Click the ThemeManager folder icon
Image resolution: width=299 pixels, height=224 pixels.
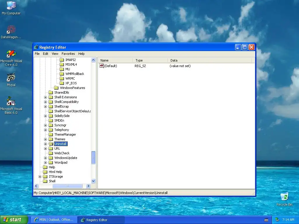tap(51, 134)
